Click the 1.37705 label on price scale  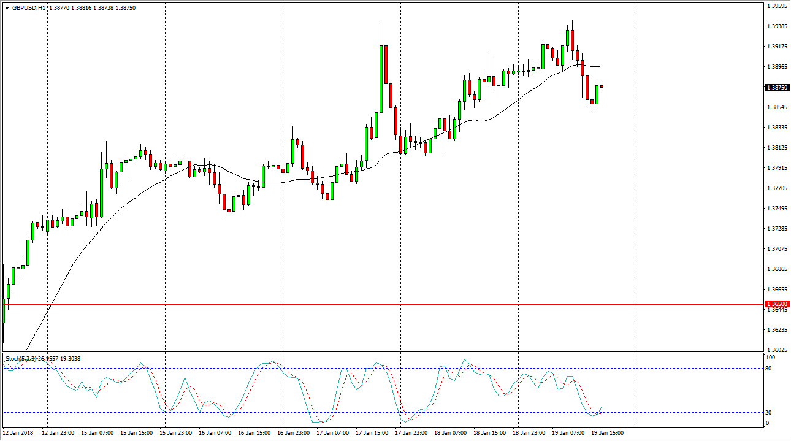(x=777, y=188)
